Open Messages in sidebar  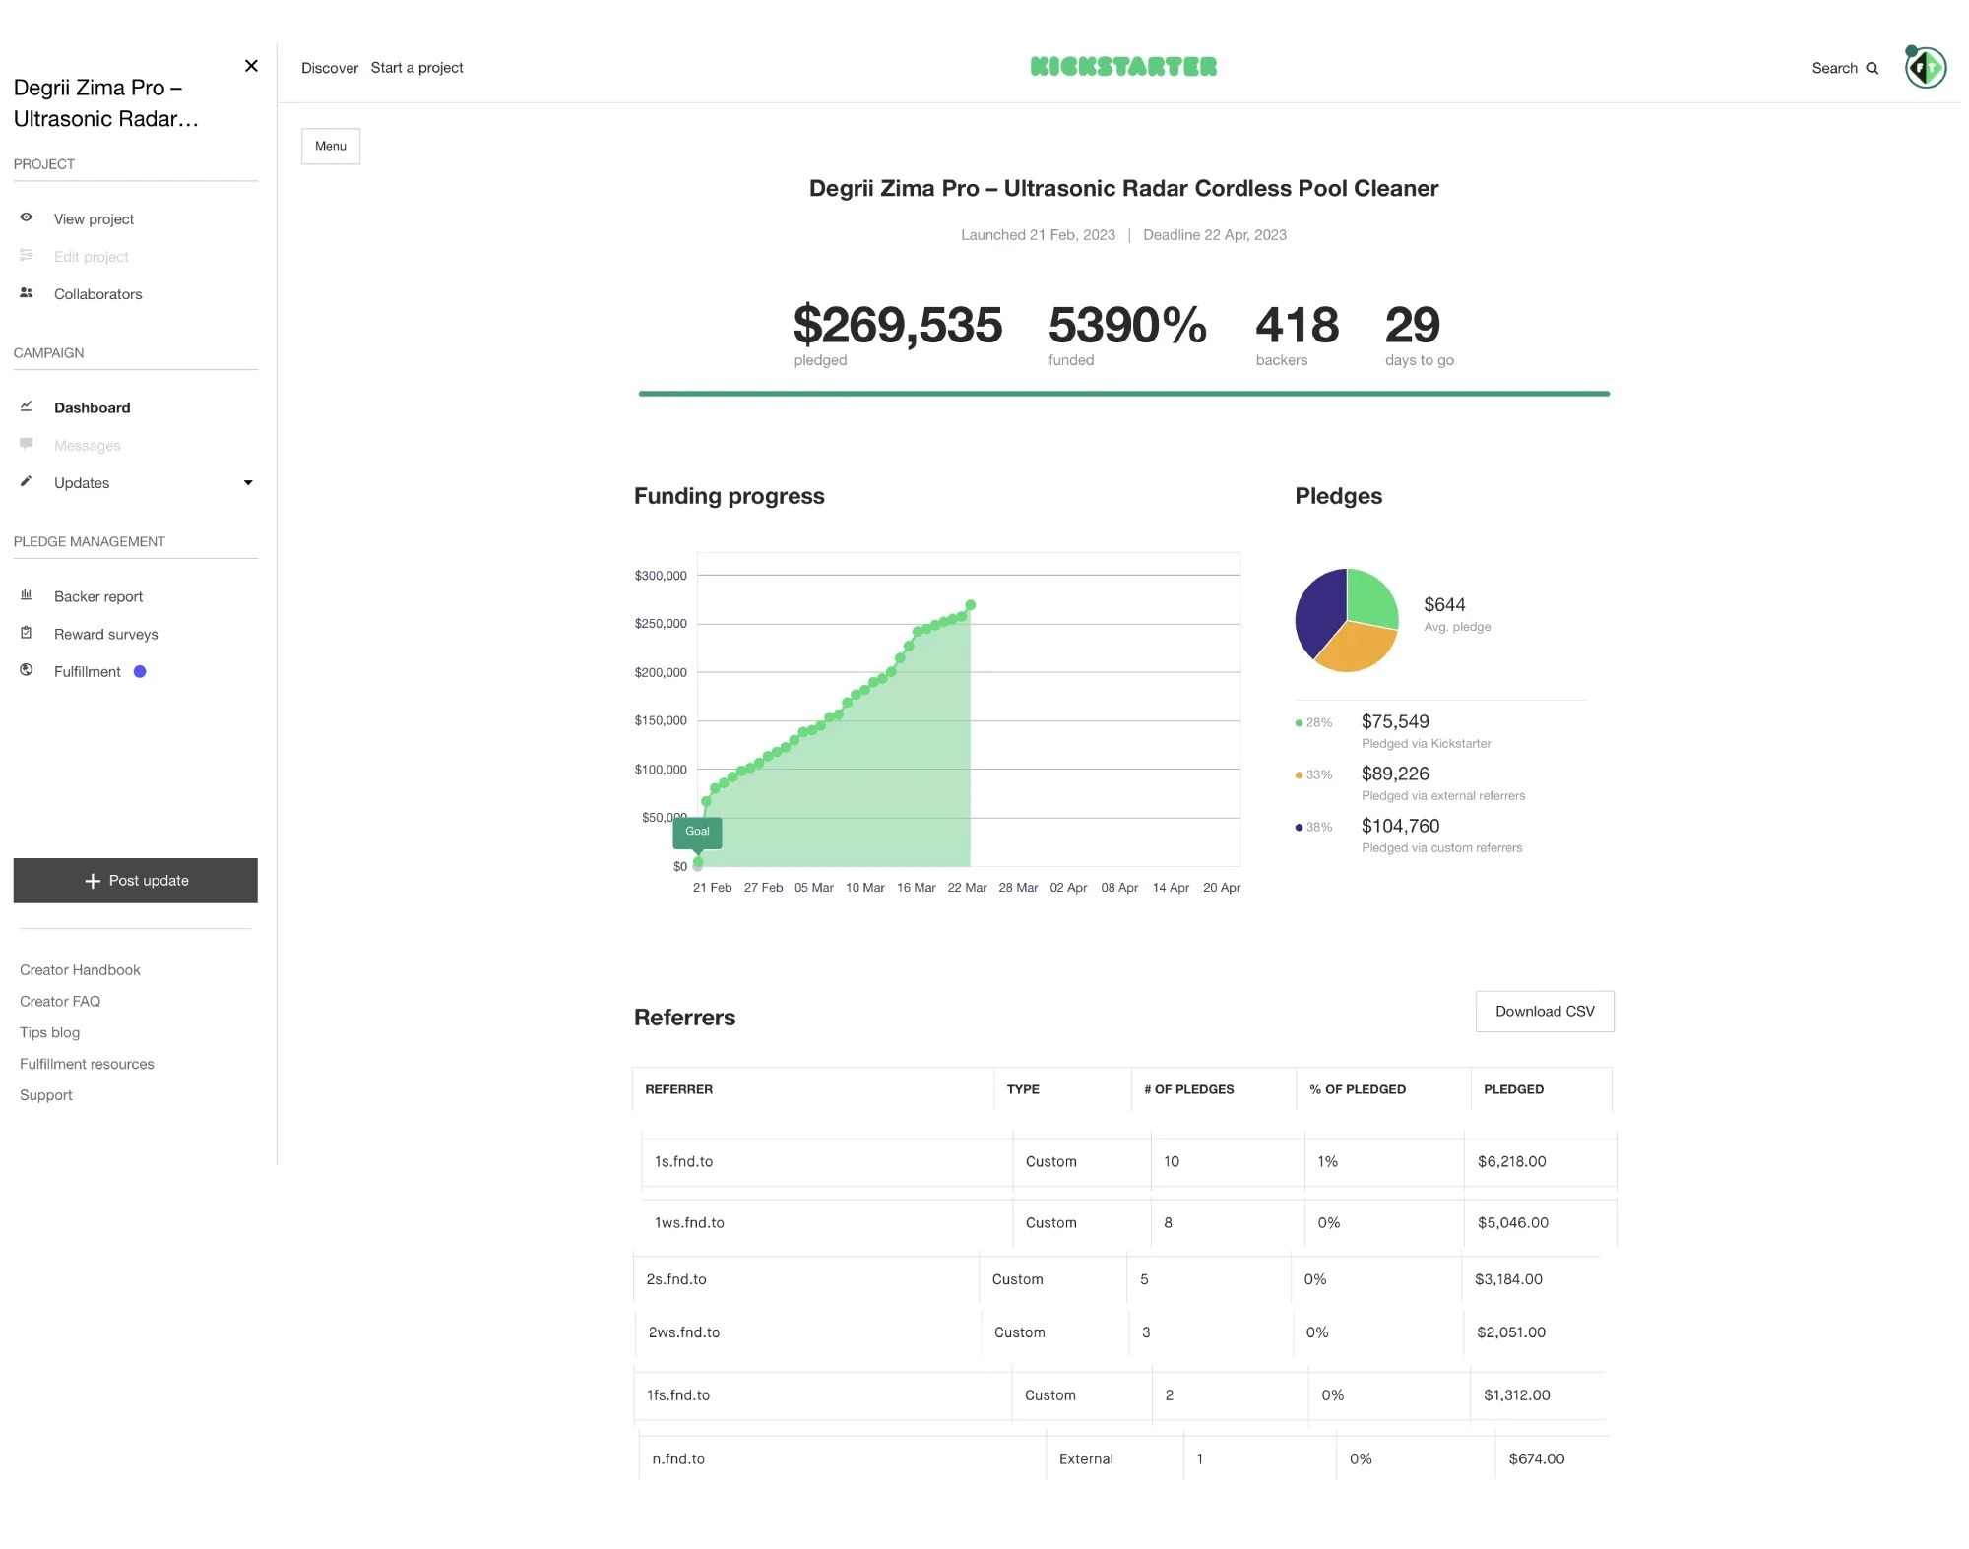coord(87,446)
